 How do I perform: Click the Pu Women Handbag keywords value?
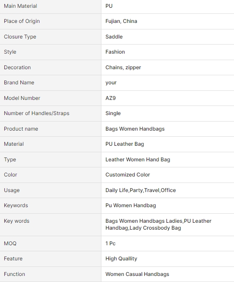130,205
